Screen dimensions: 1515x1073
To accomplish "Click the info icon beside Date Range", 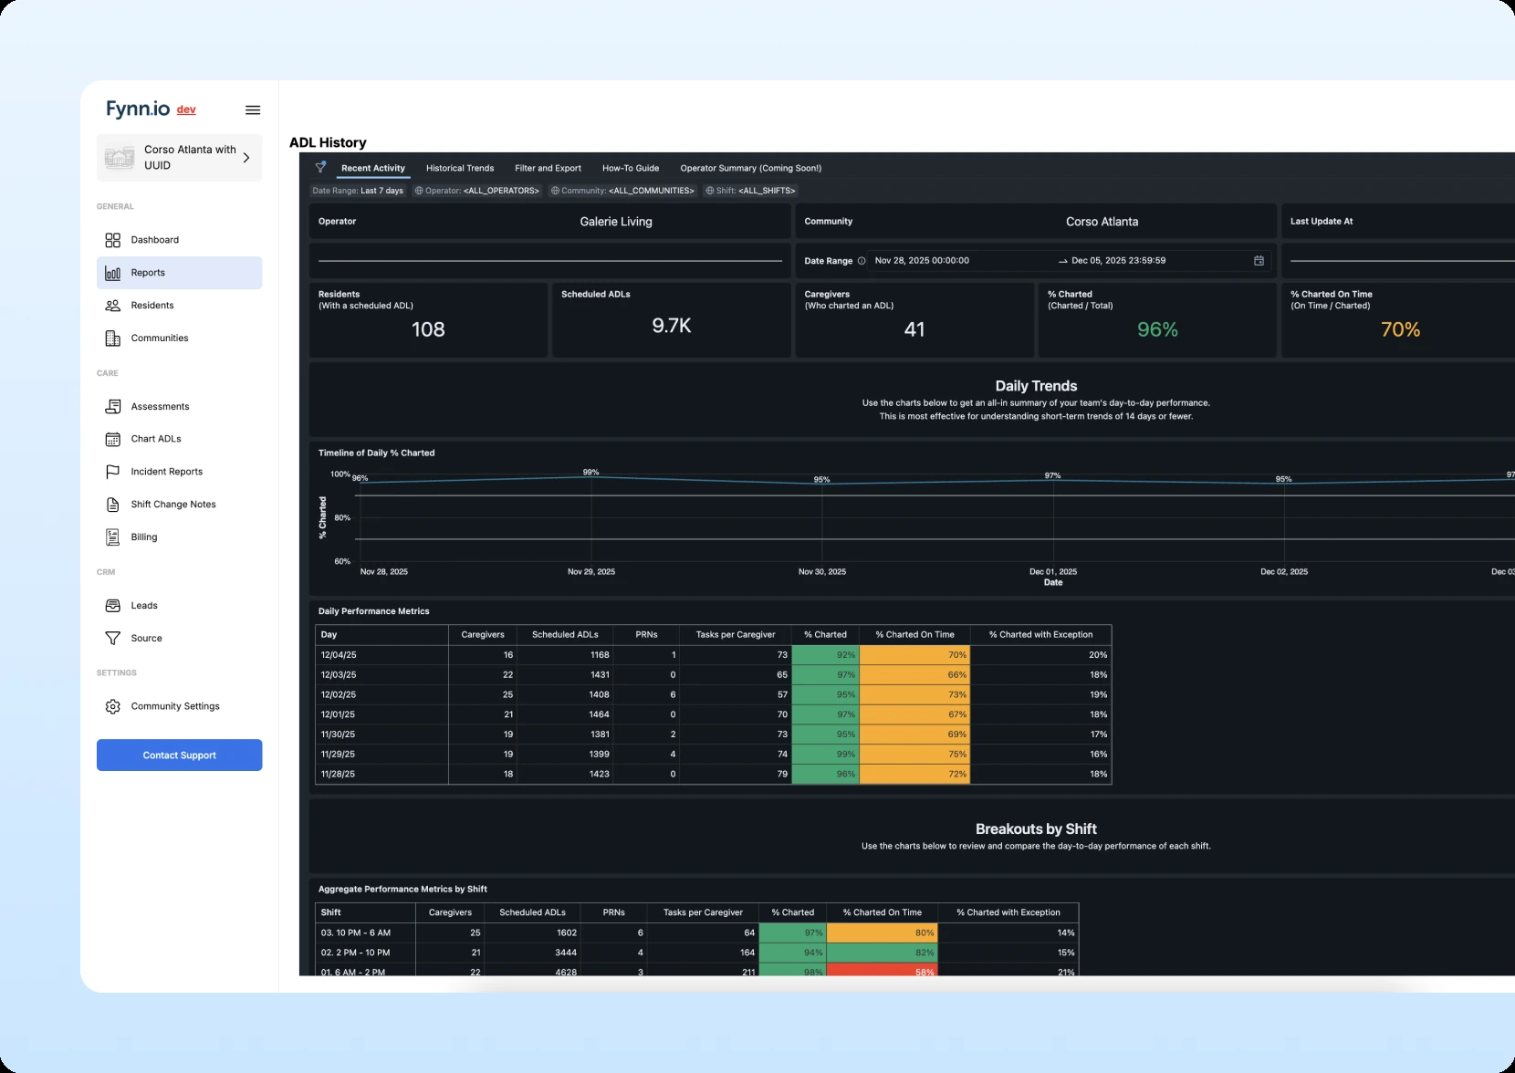I will [862, 261].
